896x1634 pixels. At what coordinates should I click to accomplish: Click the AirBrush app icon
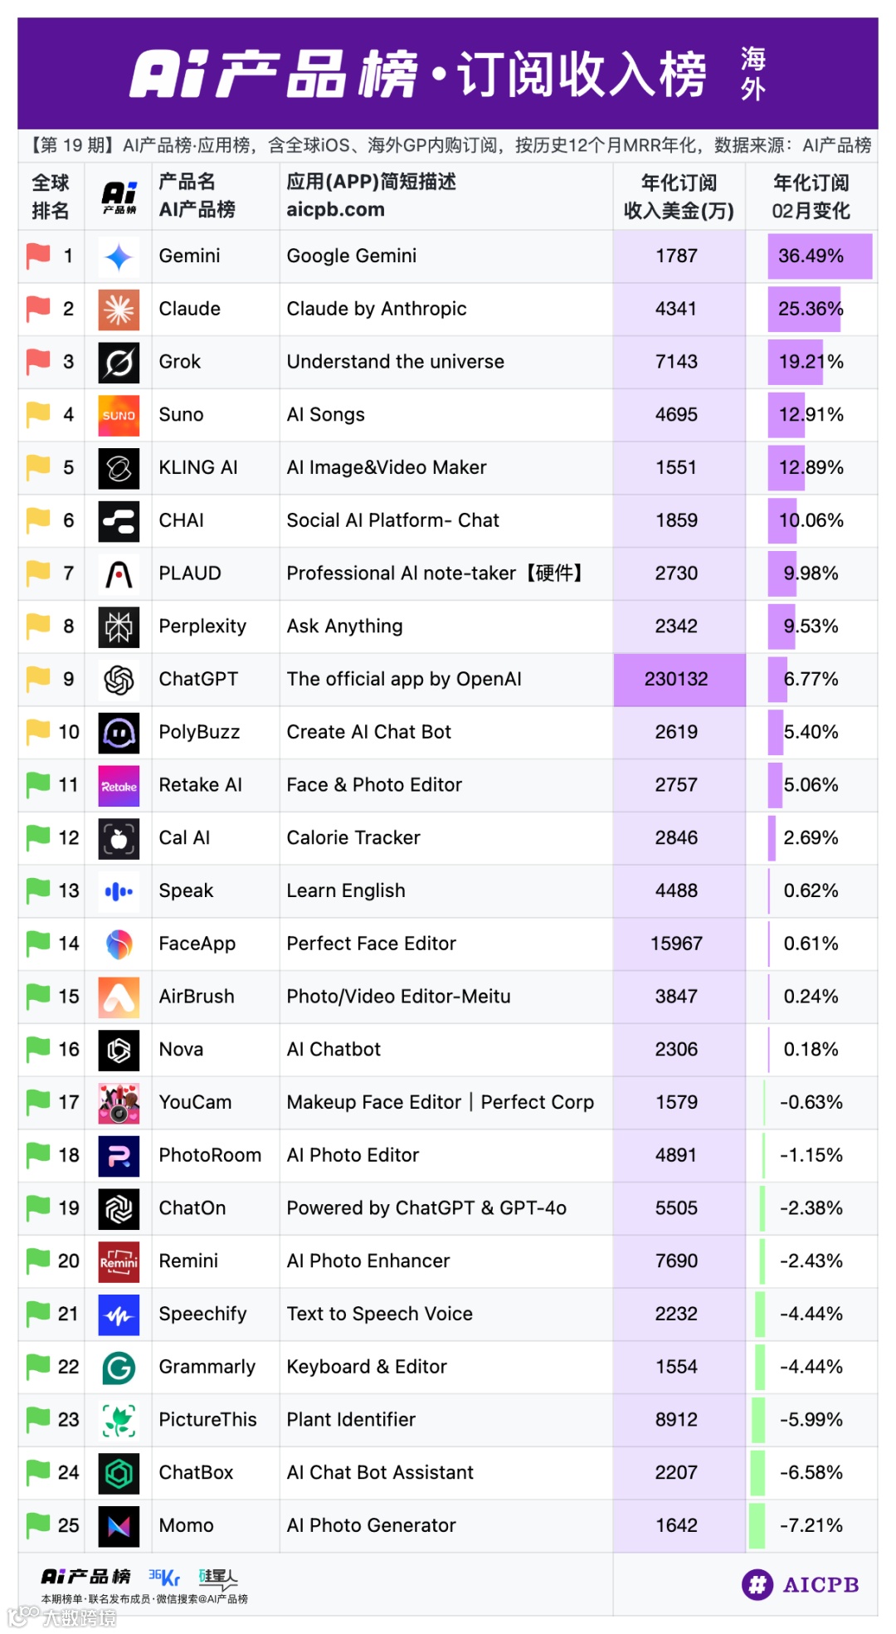click(x=119, y=997)
